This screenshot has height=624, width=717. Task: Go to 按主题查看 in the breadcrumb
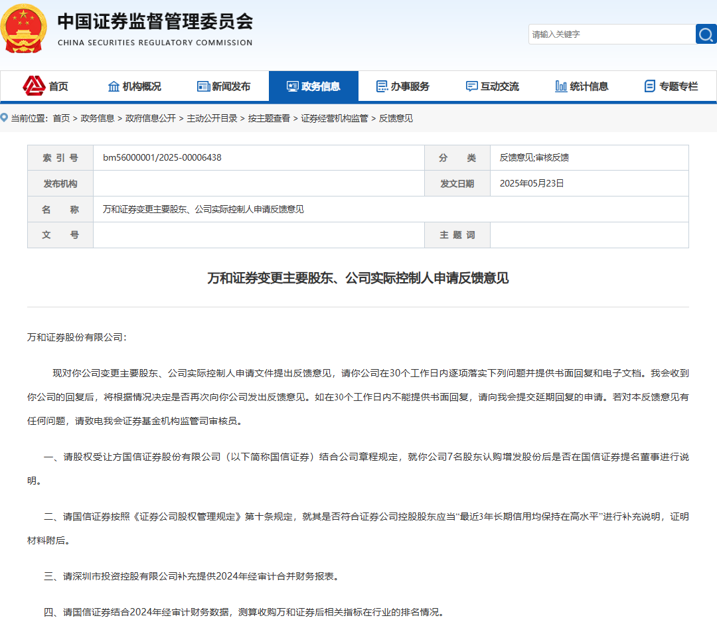tap(269, 118)
